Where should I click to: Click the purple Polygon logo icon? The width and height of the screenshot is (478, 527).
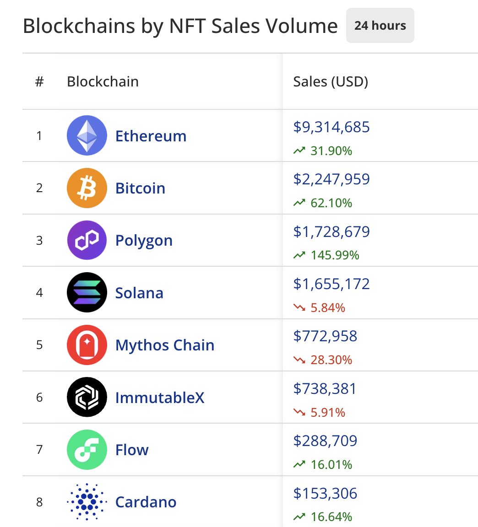pyautogui.click(x=87, y=240)
